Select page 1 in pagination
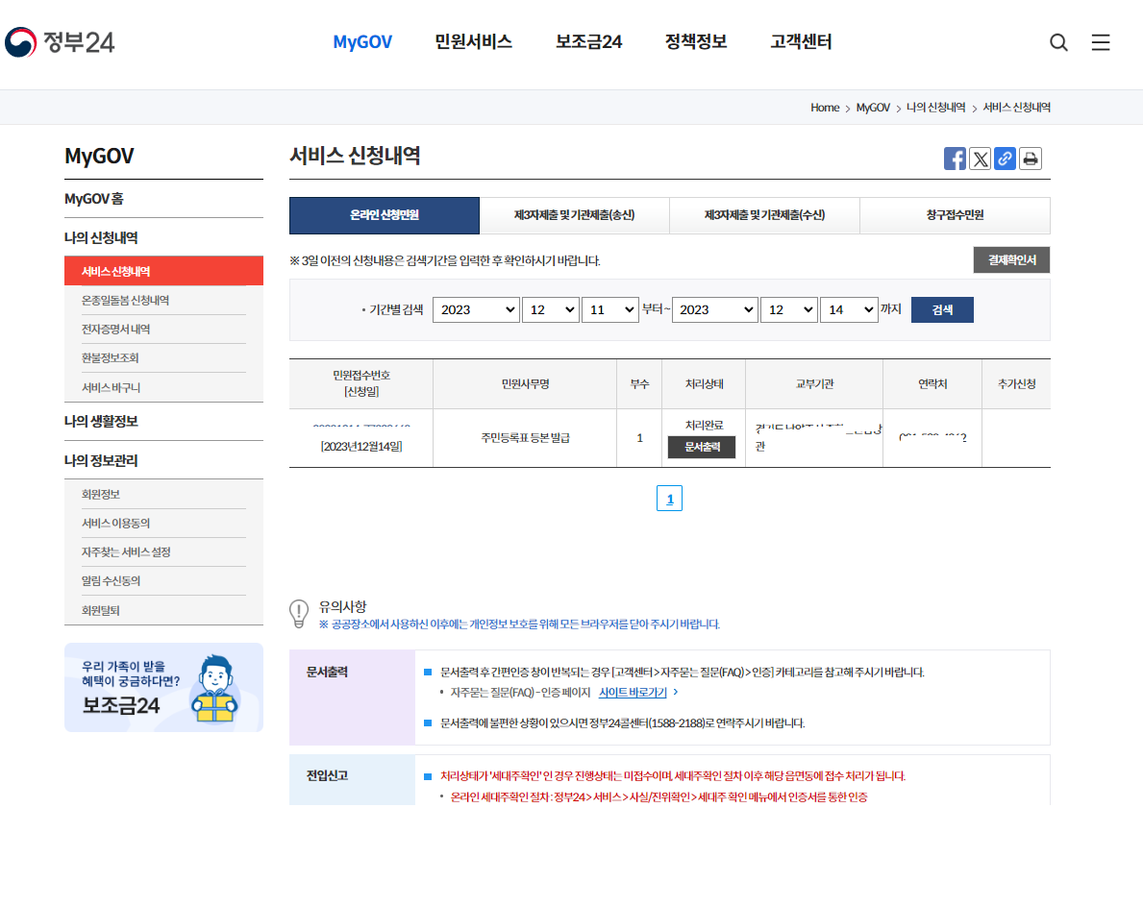 click(669, 498)
